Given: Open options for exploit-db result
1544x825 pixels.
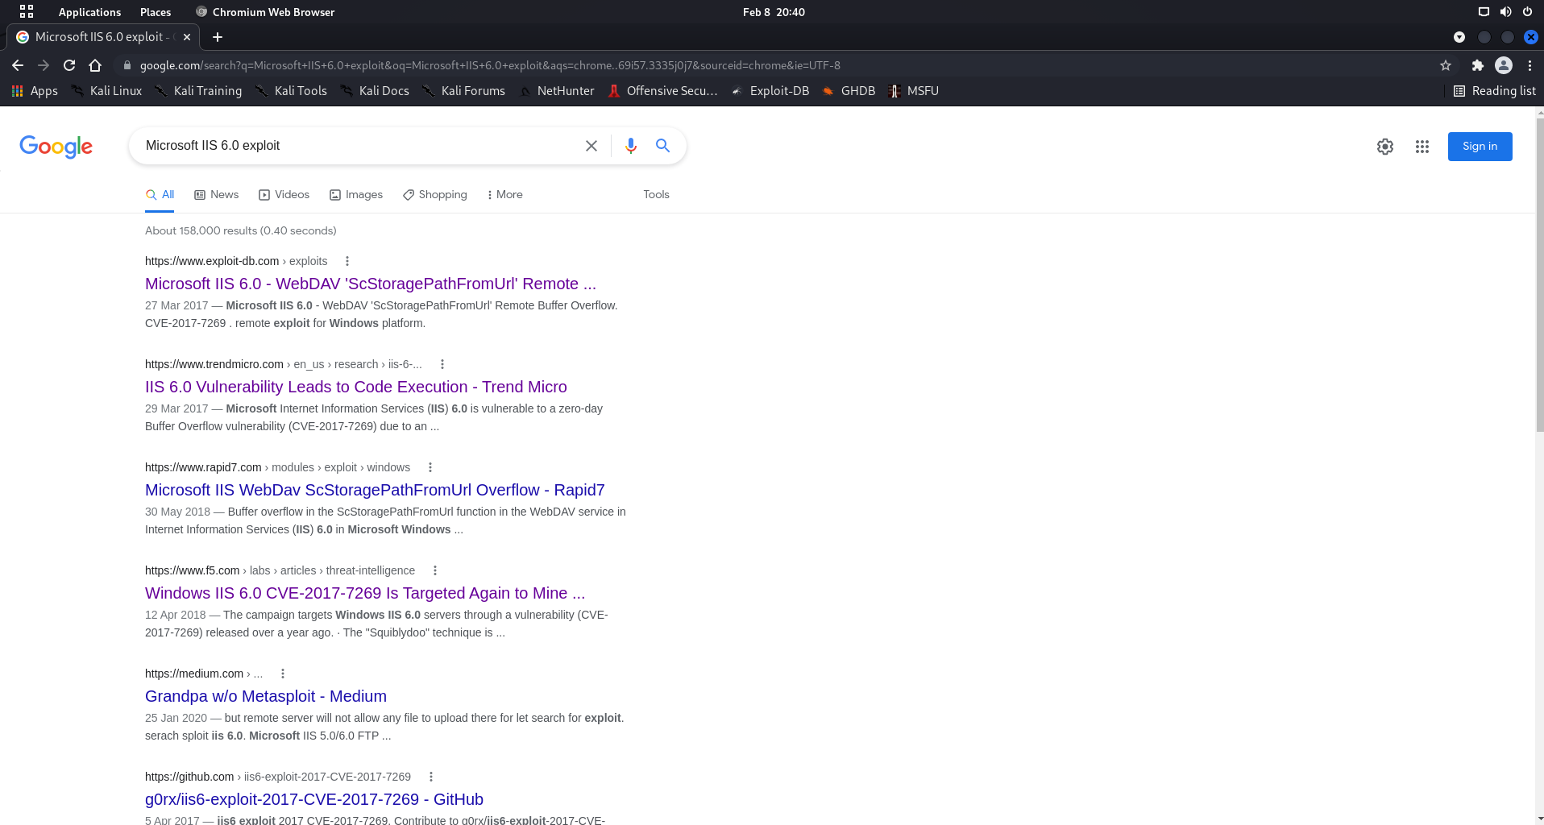Looking at the screenshot, I should click(x=347, y=261).
